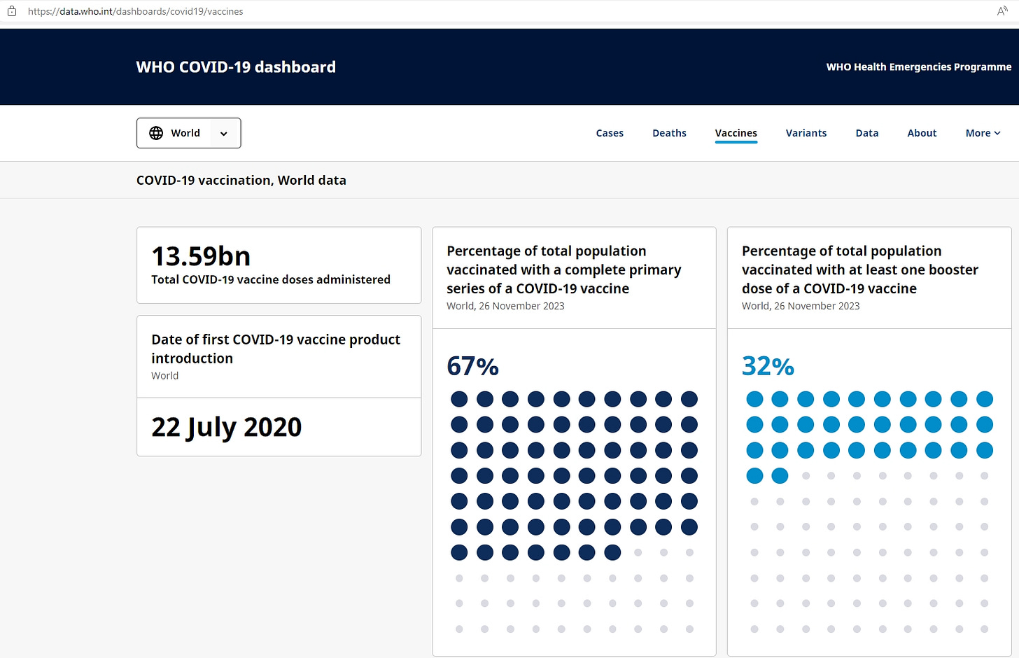Click the 32% booster dose value
The height and width of the screenshot is (658, 1019).
coord(768,366)
